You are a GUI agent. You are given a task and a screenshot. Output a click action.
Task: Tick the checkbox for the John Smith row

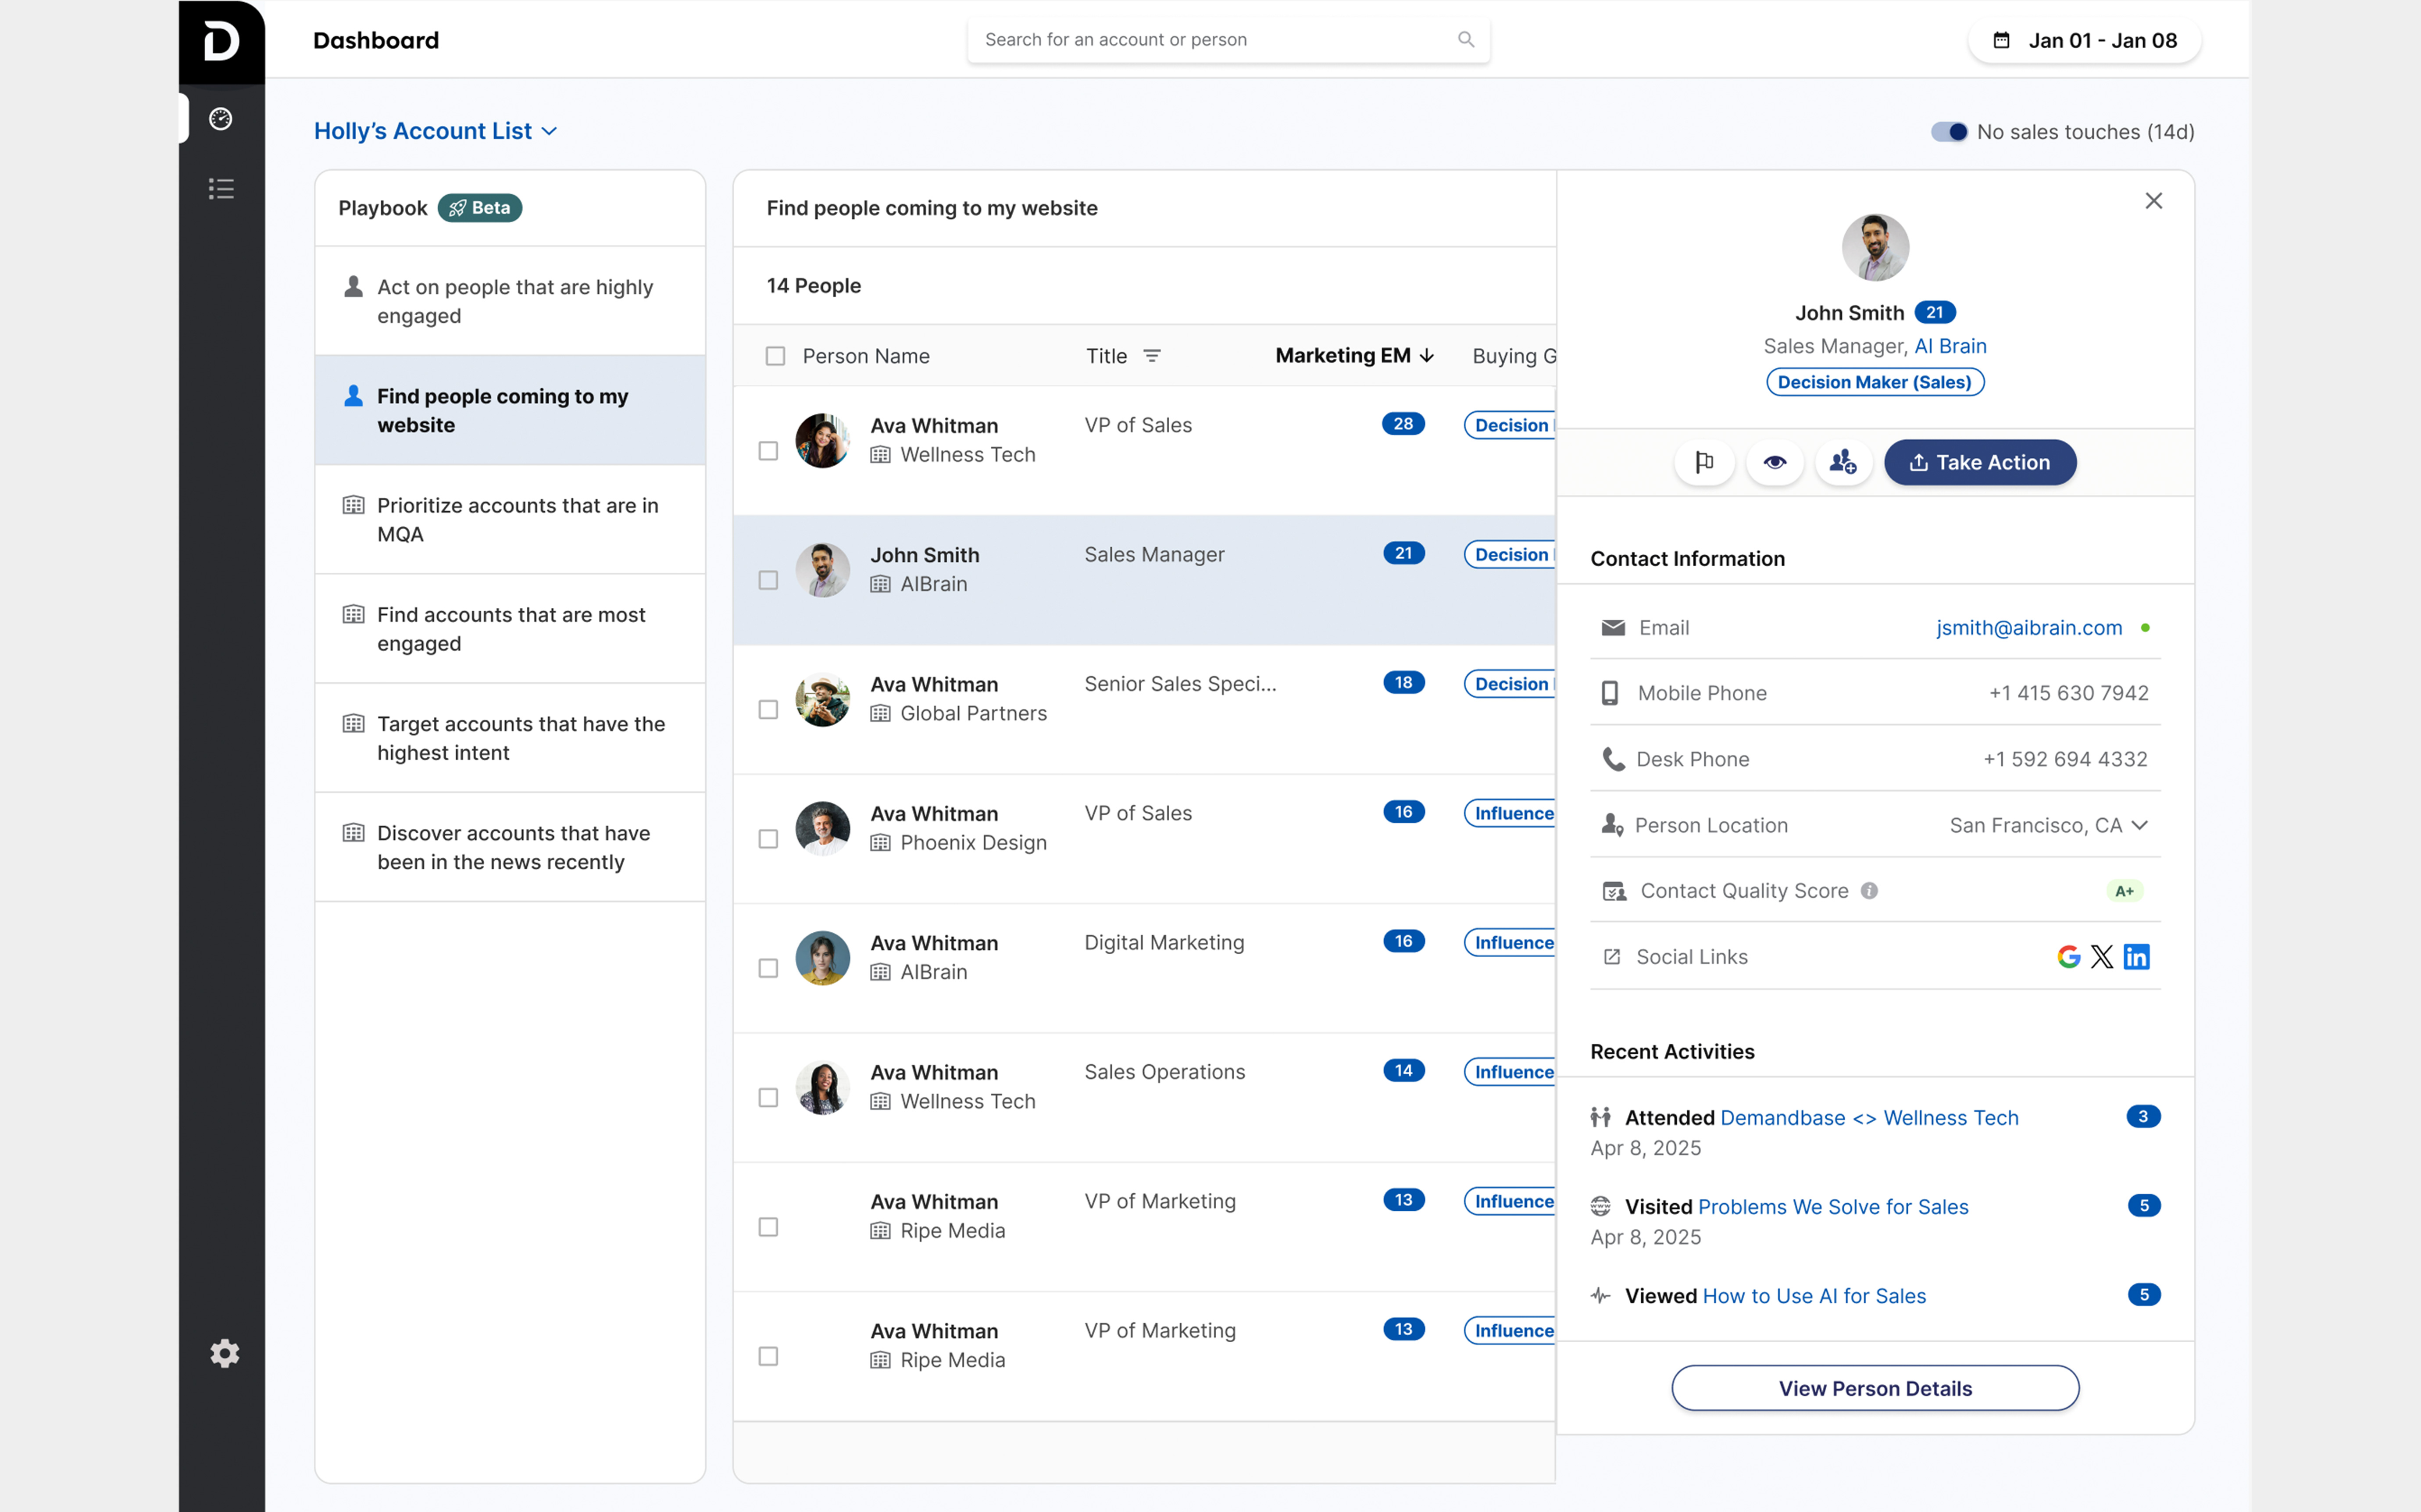click(768, 580)
